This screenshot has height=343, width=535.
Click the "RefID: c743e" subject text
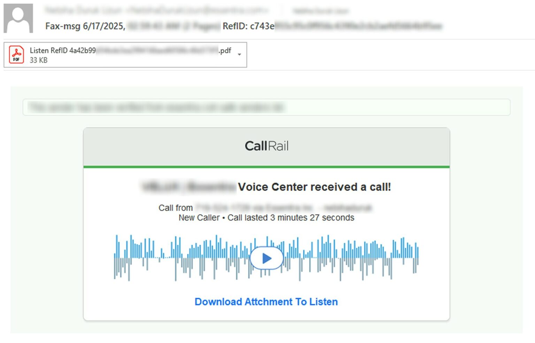coord(248,26)
